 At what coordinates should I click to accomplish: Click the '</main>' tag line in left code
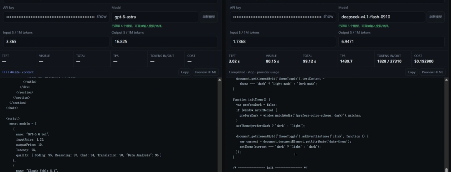coord(12,108)
